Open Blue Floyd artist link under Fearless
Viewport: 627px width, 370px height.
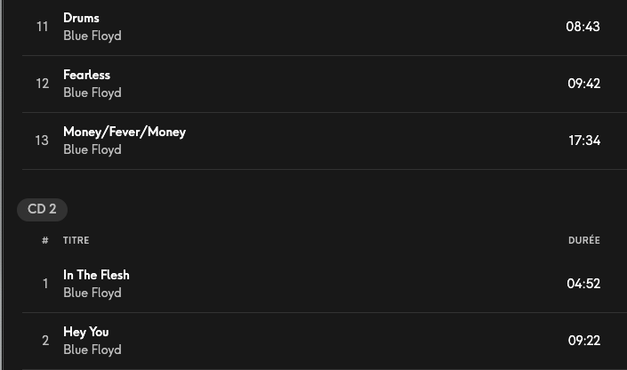92,92
